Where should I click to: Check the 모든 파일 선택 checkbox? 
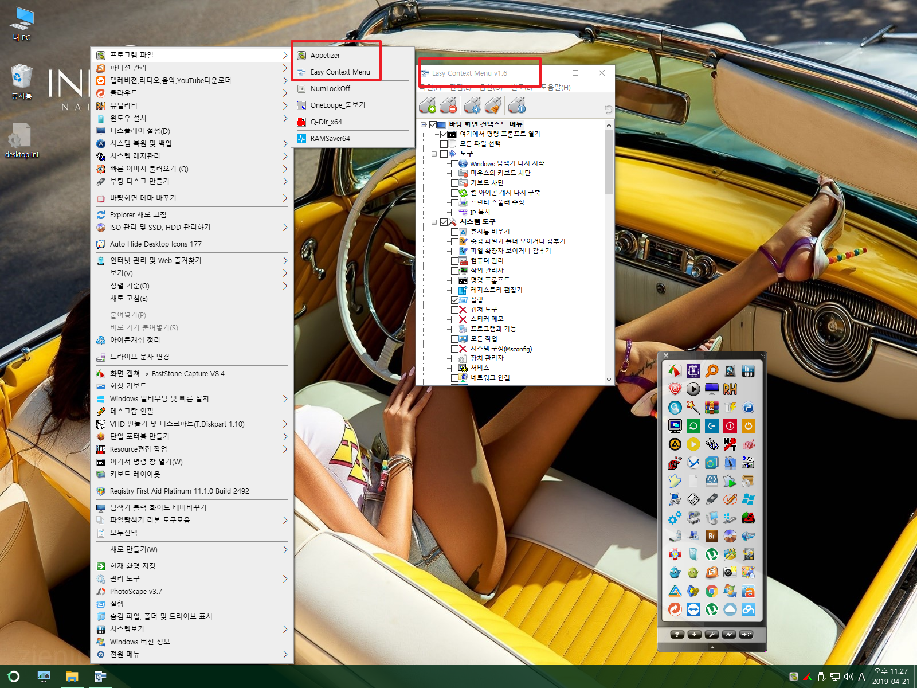point(444,144)
